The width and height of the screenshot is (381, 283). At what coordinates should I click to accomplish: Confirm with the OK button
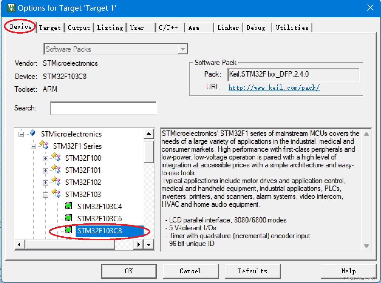click(x=129, y=271)
